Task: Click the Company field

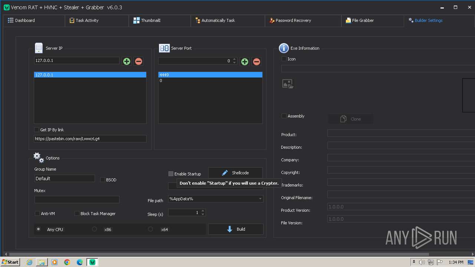Action: [x=401, y=158]
